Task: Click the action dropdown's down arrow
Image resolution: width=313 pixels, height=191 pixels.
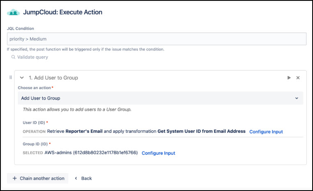Action: (297, 98)
